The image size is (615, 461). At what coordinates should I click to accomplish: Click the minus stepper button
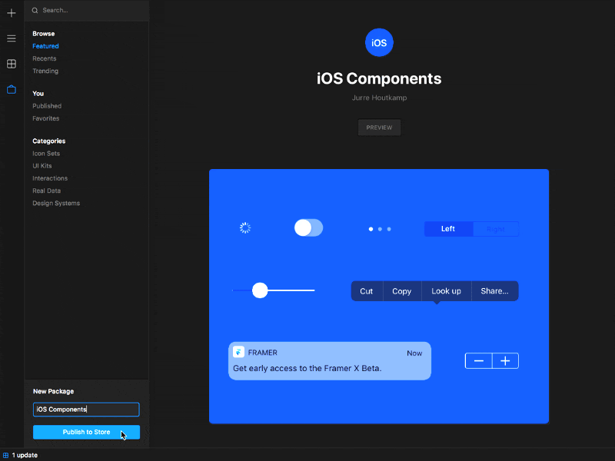[x=478, y=360]
